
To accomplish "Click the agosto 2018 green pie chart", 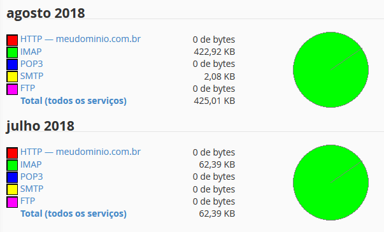I will 331,70.
